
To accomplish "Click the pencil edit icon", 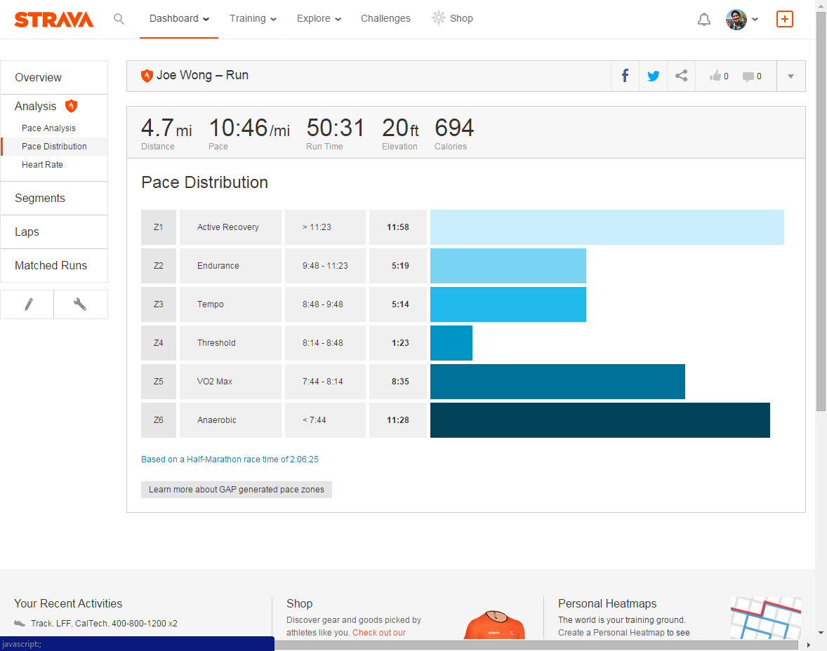I will pos(27,304).
